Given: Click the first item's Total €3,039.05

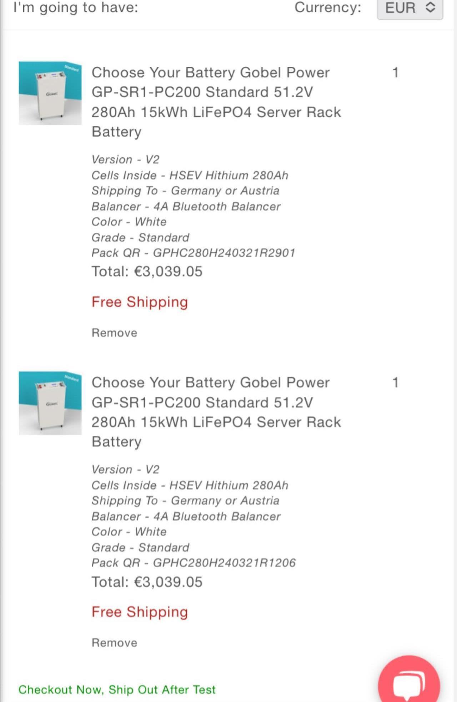Looking at the screenshot, I should [x=147, y=272].
